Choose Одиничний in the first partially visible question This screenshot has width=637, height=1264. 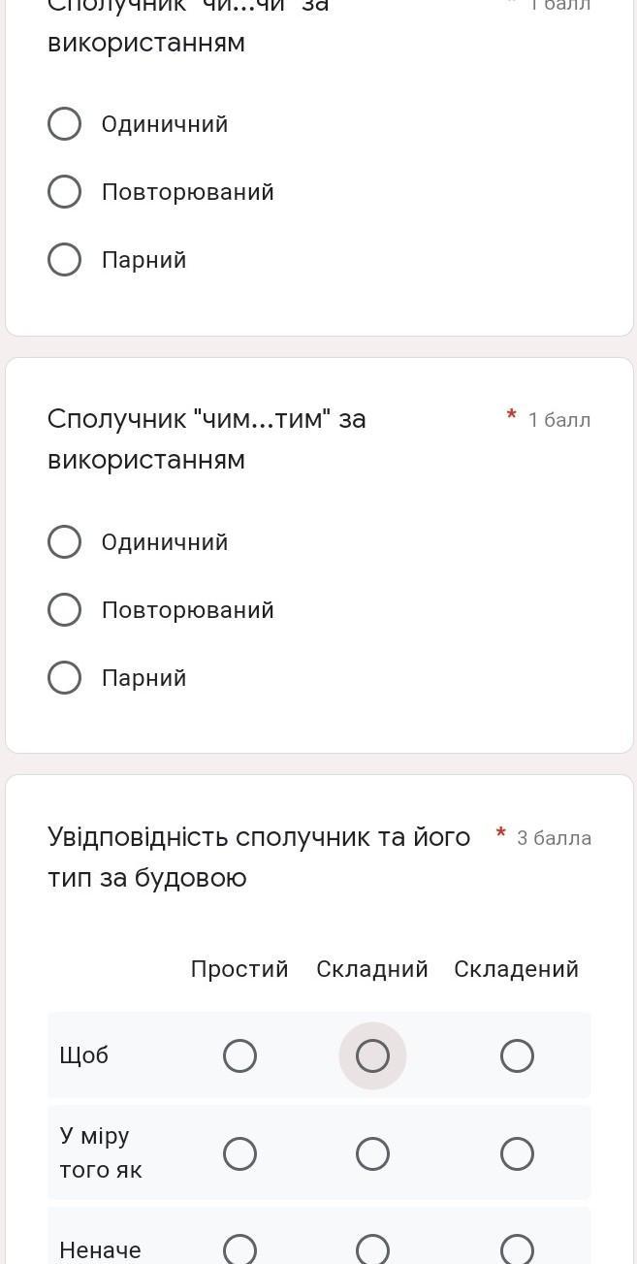(x=65, y=124)
